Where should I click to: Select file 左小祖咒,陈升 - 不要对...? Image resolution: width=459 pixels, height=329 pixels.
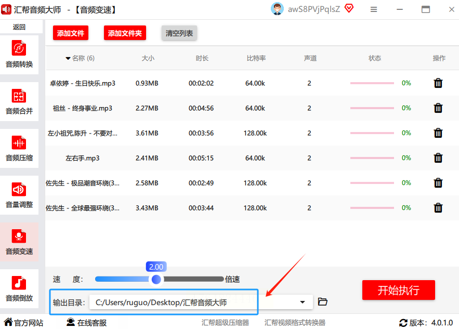point(83,133)
